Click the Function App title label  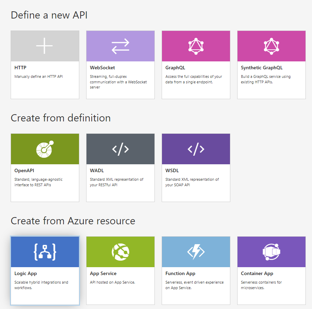tap(180, 273)
